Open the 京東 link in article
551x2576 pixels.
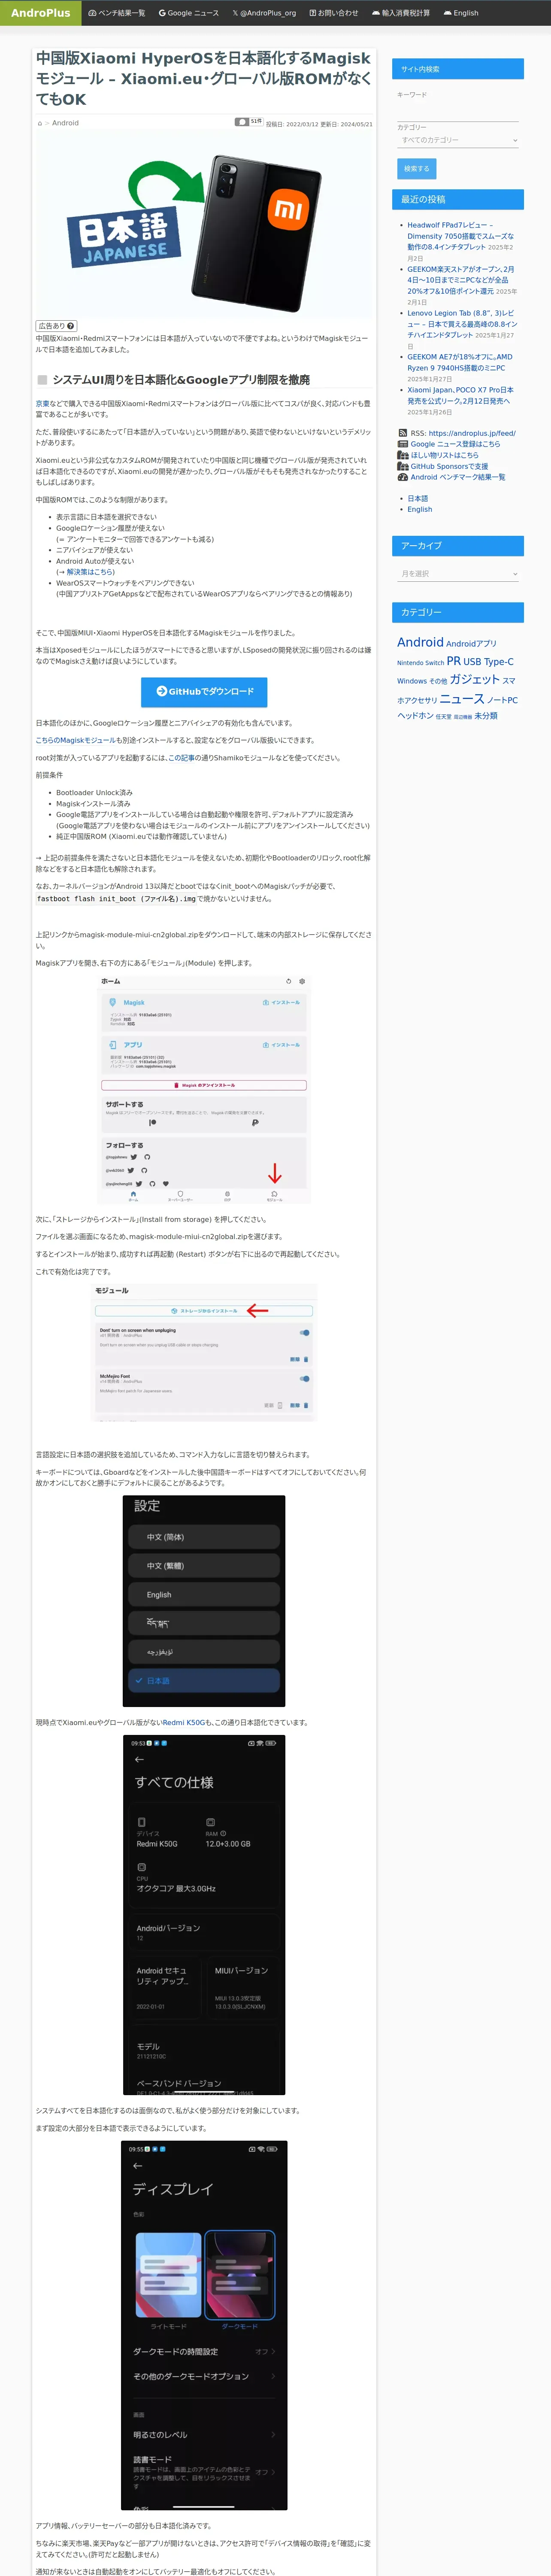pos(42,404)
